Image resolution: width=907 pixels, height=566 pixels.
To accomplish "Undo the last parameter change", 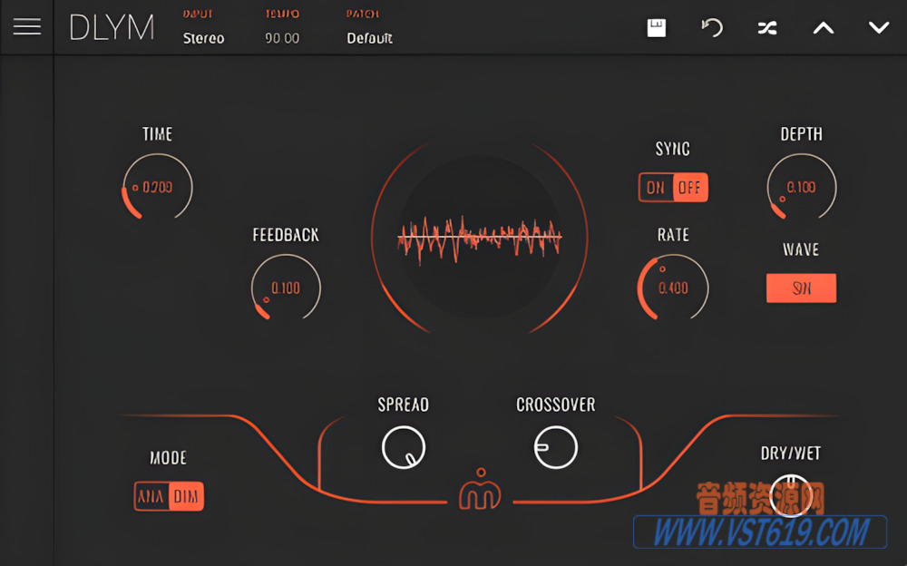I will coord(712,27).
